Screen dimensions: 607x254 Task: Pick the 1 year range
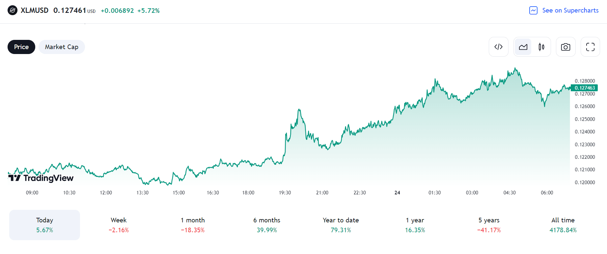click(x=415, y=225)
